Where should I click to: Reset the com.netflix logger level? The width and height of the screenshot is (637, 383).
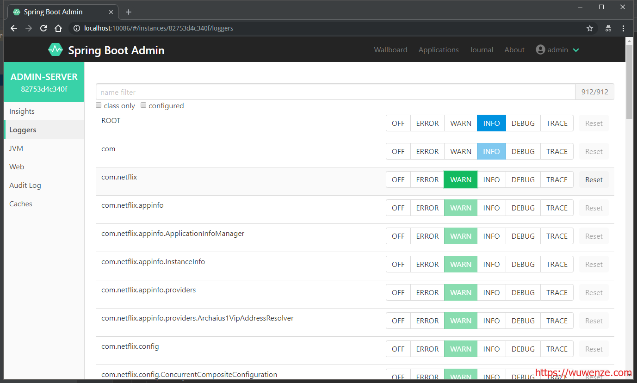(594, 179)
